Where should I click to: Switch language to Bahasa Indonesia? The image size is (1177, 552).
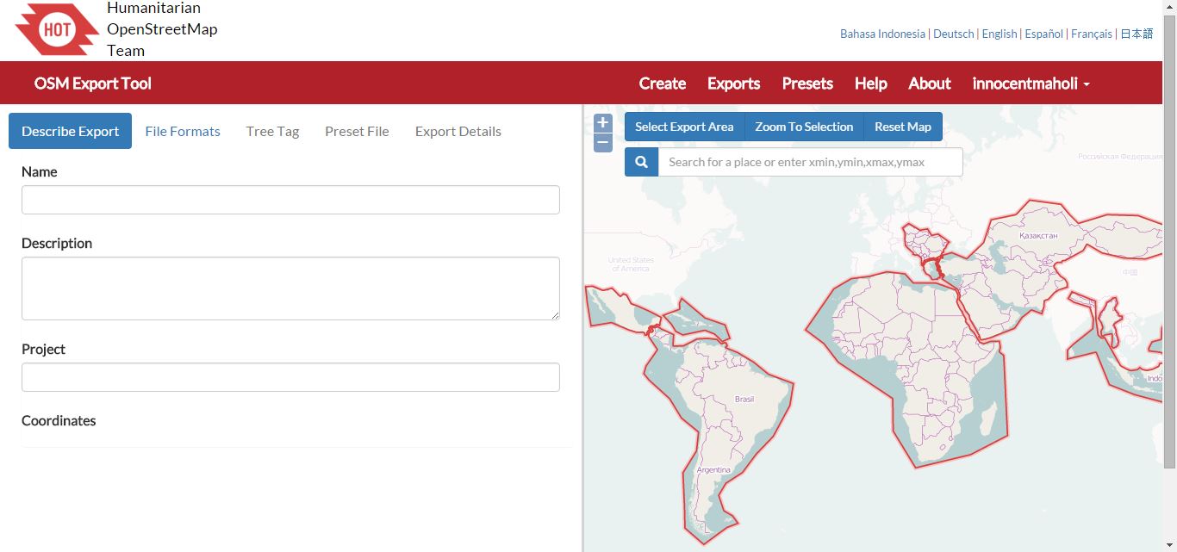point(882,34)
